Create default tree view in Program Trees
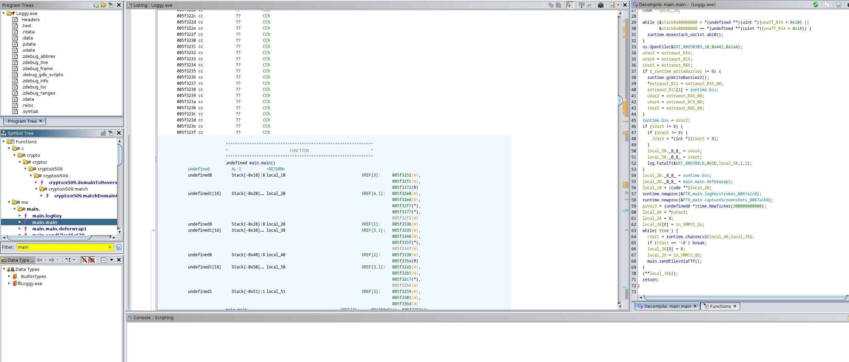This screenshot has height=362, width=849. pos(96,5)
